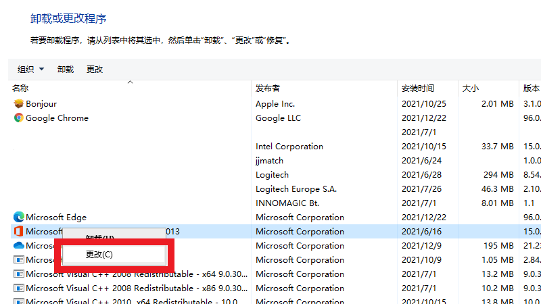The height and width of the screenshot is (304, 541).
Task: Click the 更改 toolbar button
Action: pyautogui.click(x=95, y=69)
